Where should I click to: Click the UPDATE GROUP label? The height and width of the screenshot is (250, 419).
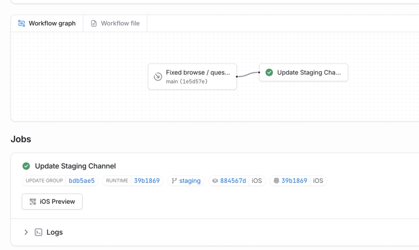click(45, 181)
